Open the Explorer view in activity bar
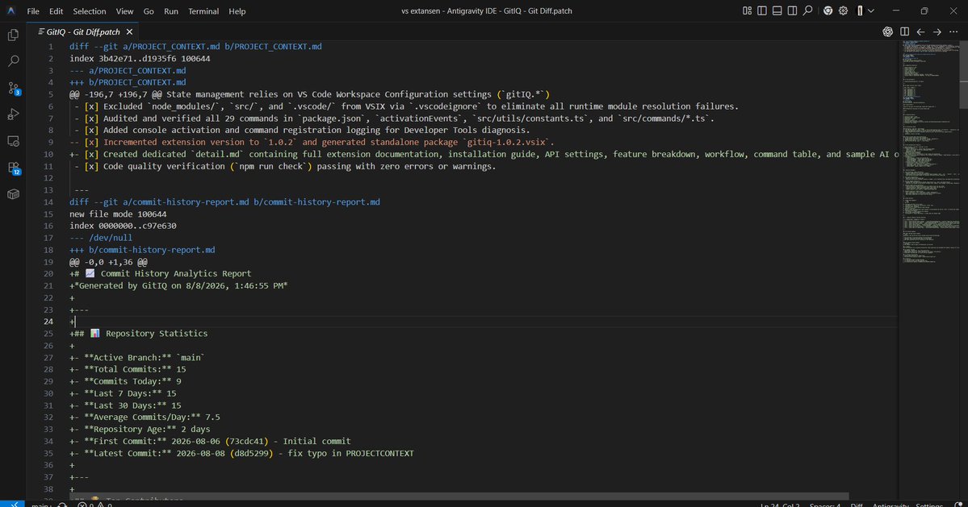Screen dimensions: 968x507 tap(13, 35)
